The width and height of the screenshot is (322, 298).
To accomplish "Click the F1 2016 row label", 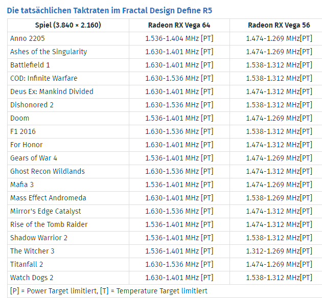I will click(x=23, y=131).
